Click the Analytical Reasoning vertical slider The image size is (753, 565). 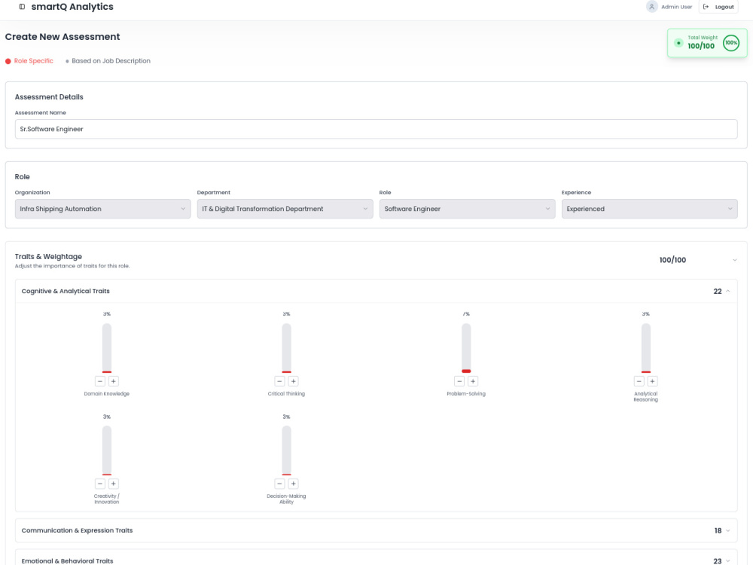[646, 348]
